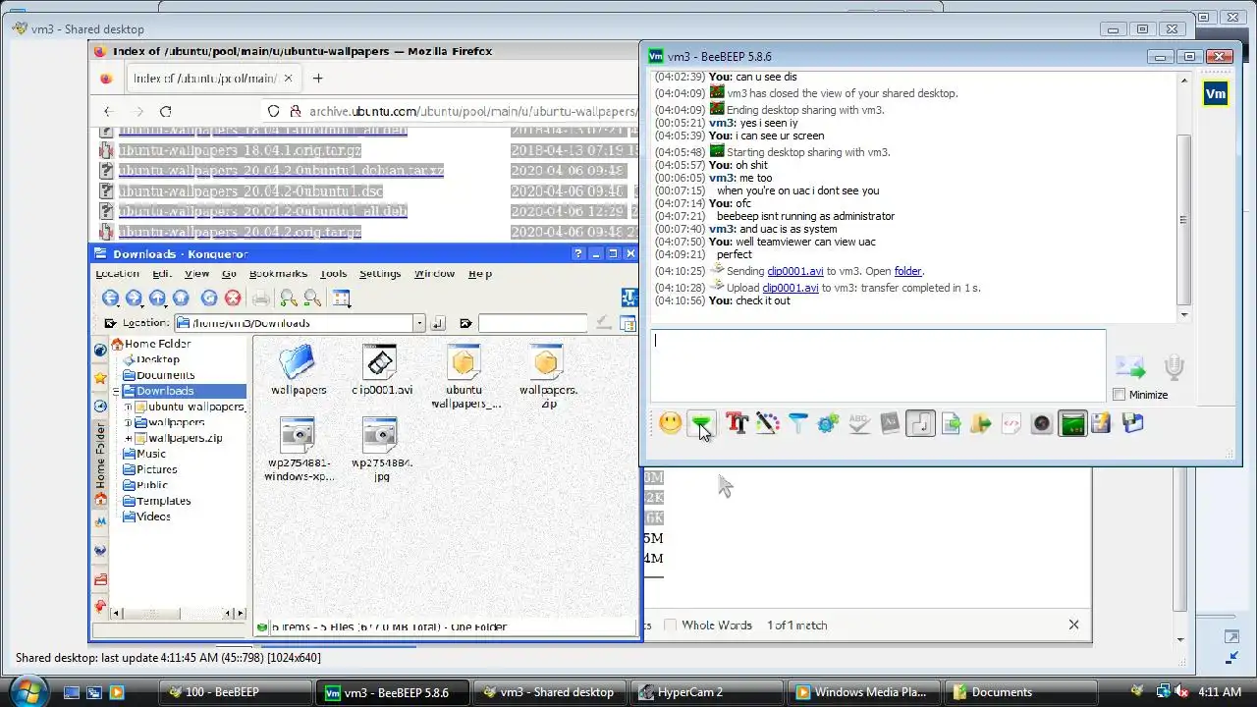This screenshot has height=707, width=1257.
Task: Click the ABC spell check icon
Action: point(859,423)
